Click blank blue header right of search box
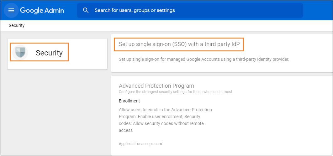Screen dimensions: 333x156 coord(317,10)
